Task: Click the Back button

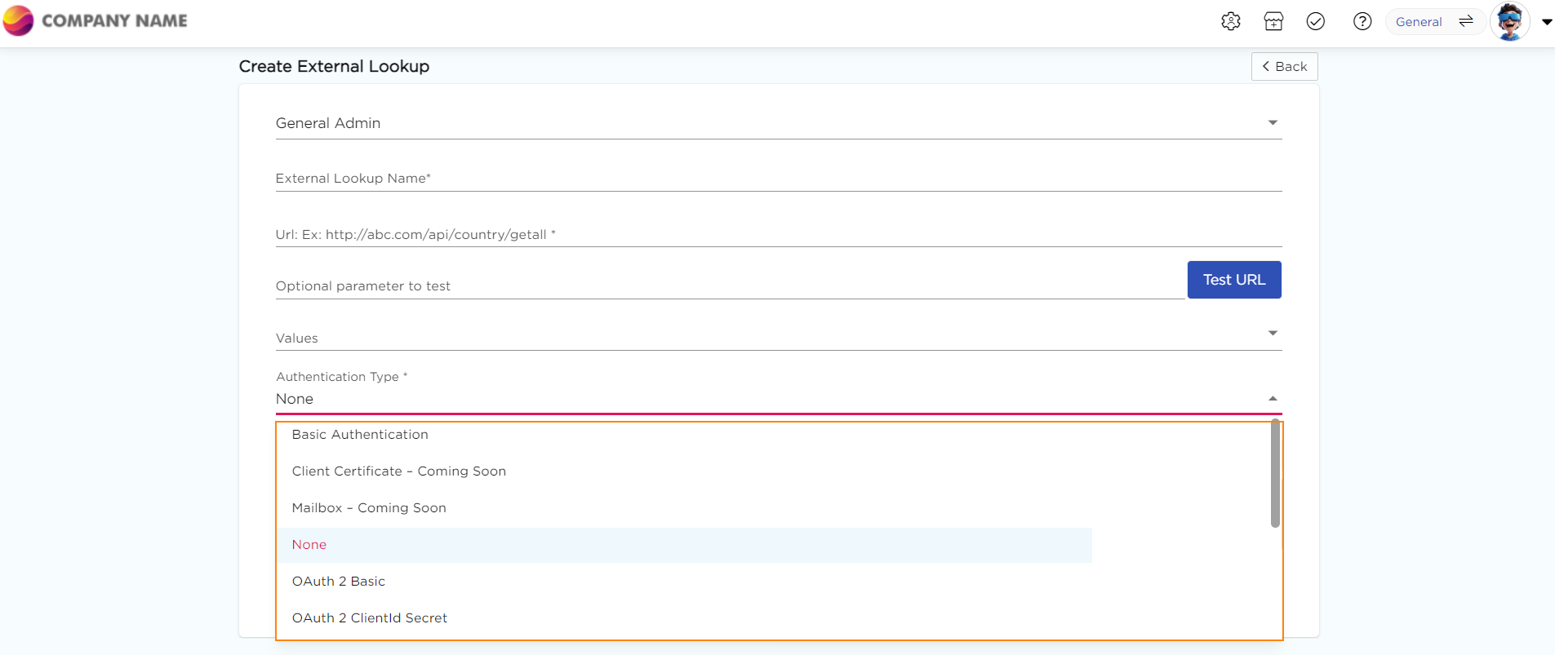Action: pos(1284,67)
